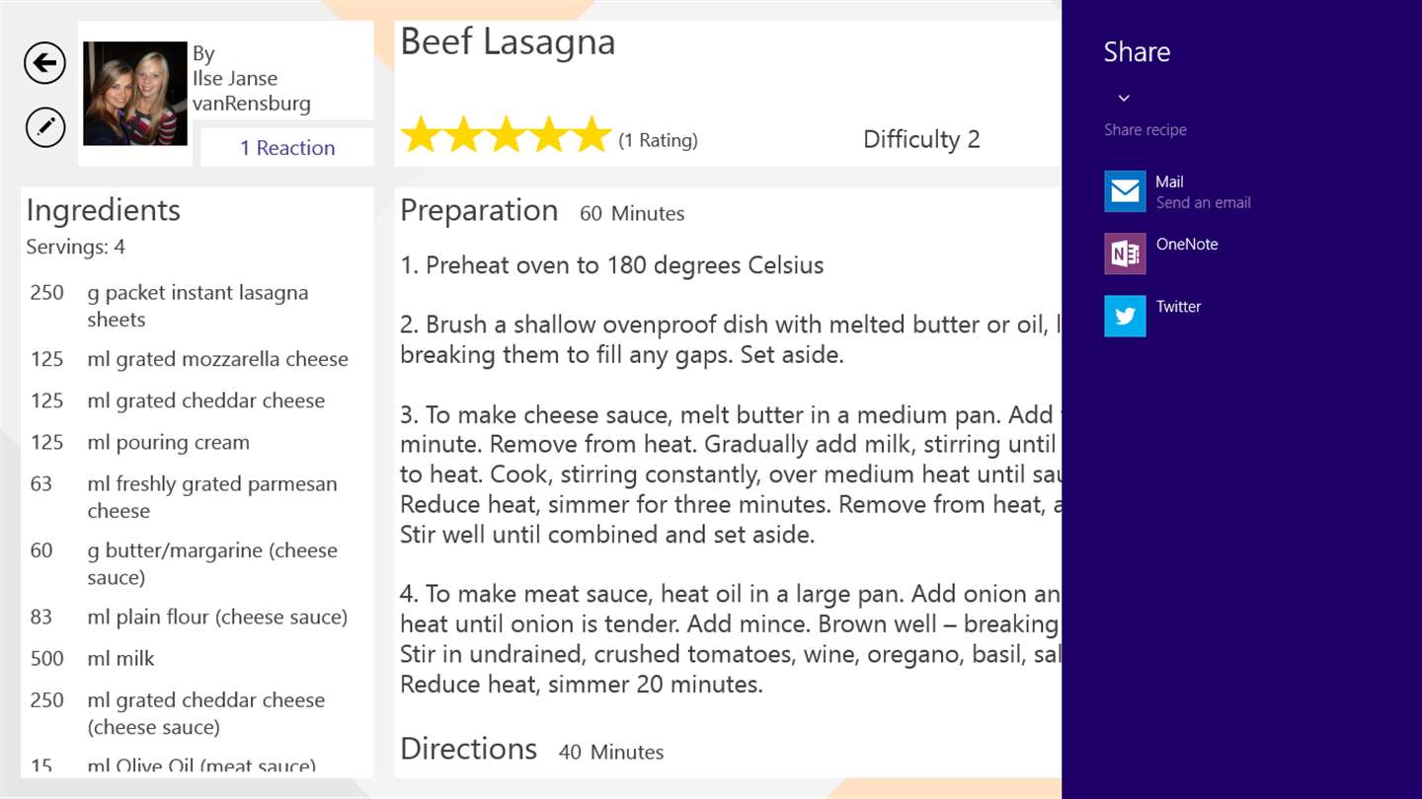Click the Difficulty 2 label
The image size is (1422, 799).
pyautogui.click(x=921, y=139)
